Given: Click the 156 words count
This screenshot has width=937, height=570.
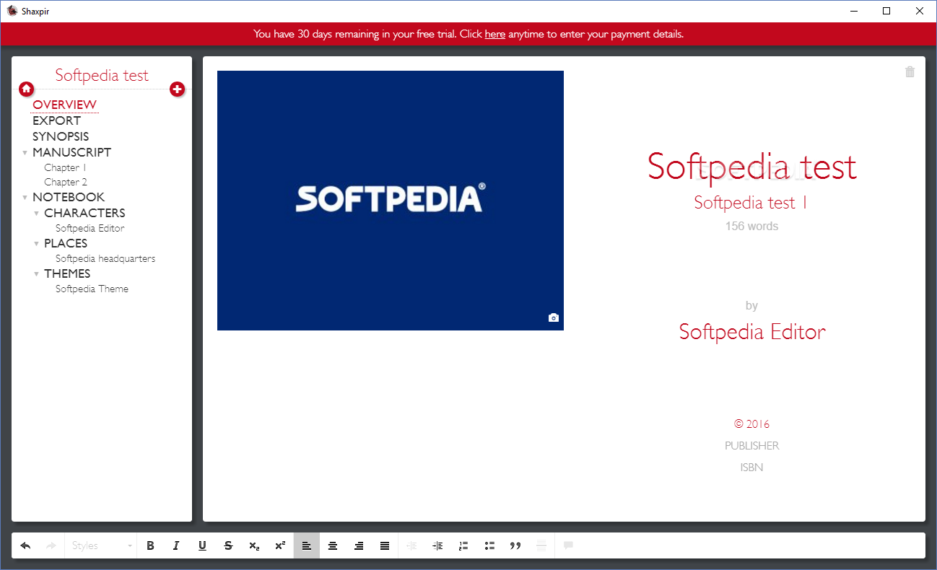Looking at the screenshot, I should (751, 226).
